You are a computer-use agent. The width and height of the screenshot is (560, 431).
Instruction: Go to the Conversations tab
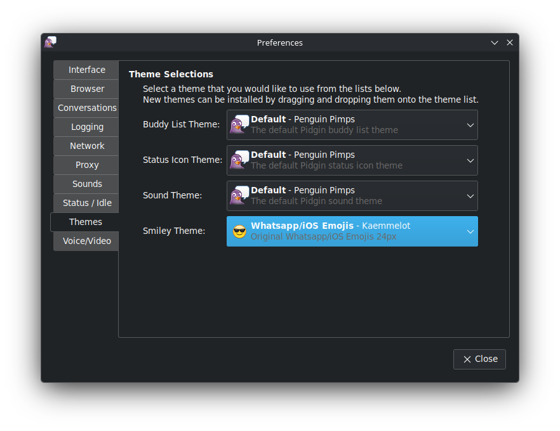pos(86,108)
